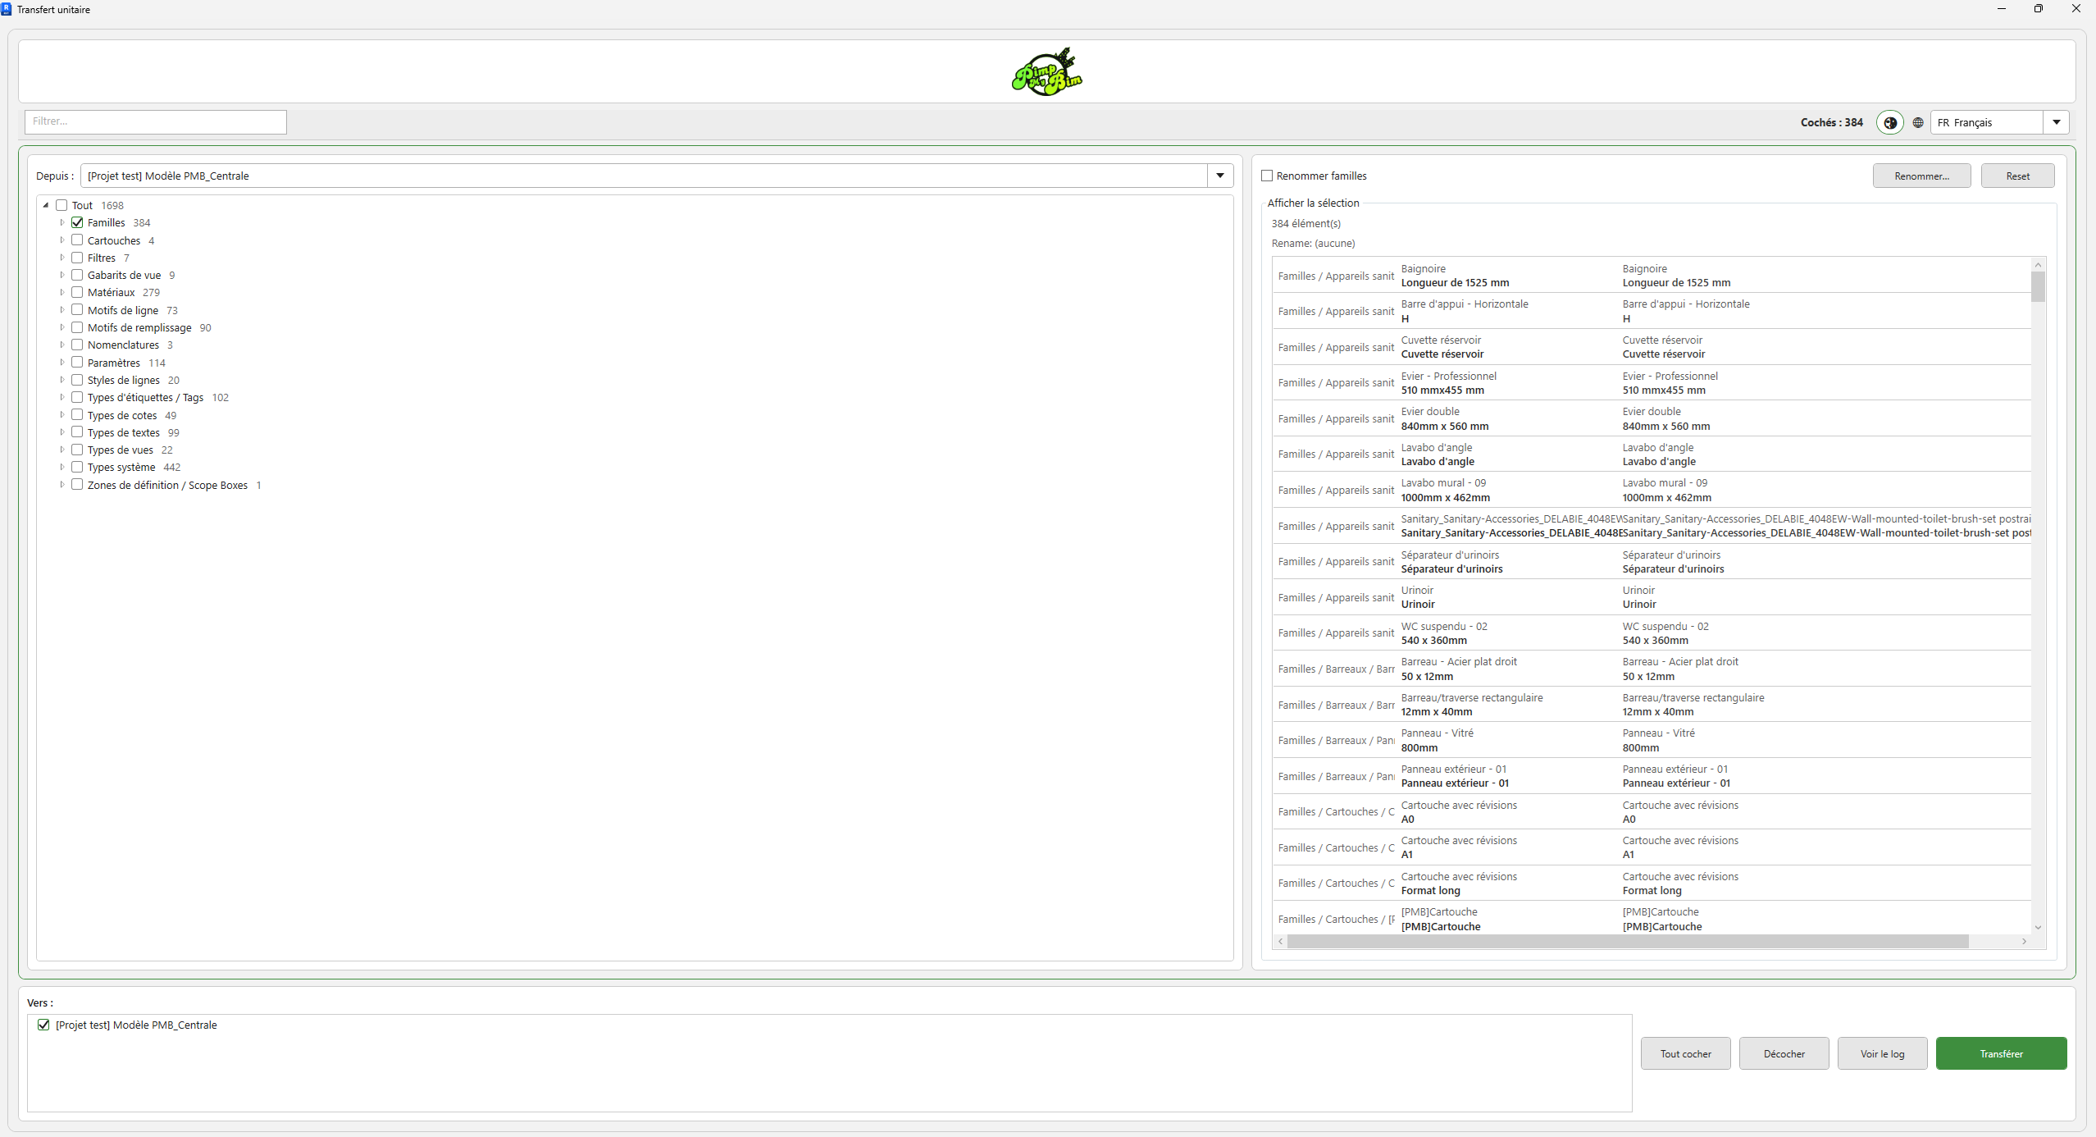Viewport: 2096px width, 1137px height.
Task: Click the scroll right arrow of selection list
Action: [2024, 941]
